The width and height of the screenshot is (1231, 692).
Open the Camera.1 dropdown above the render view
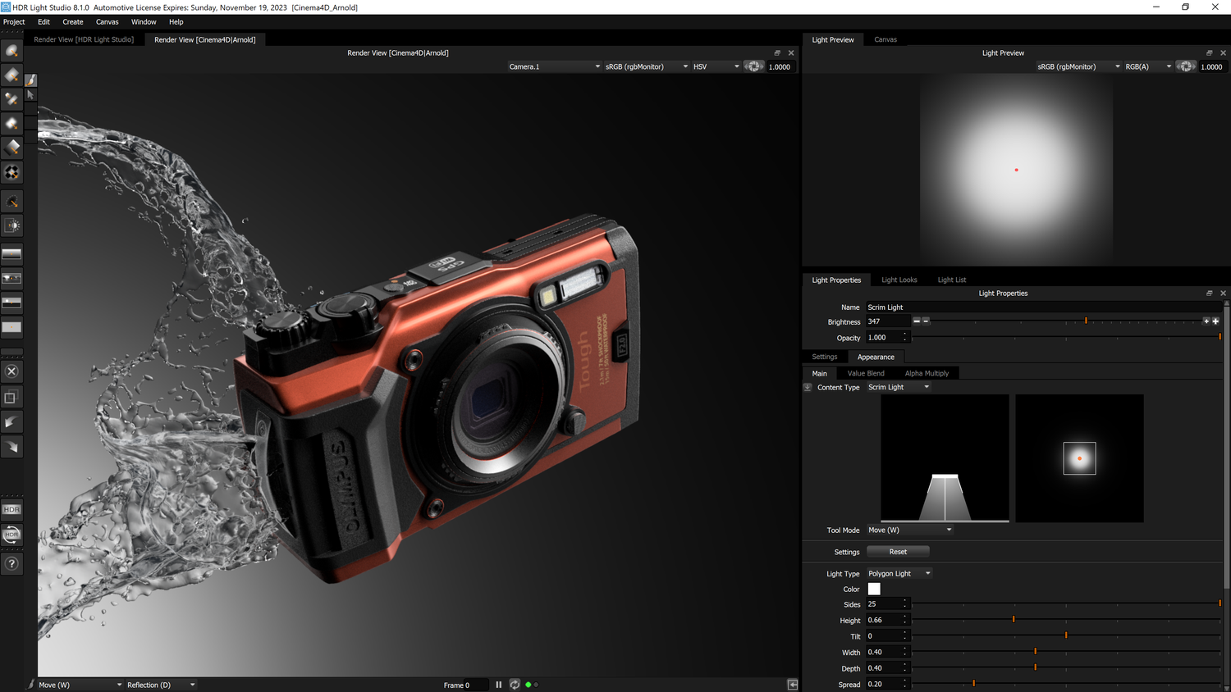click(x=555, y=66)
